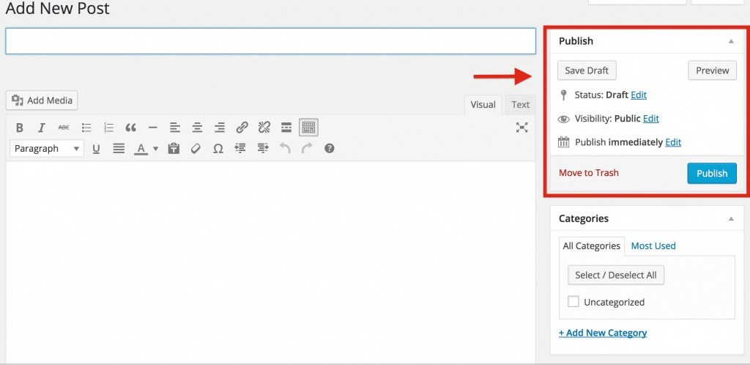This screenshot has height=365, width=750.
Task: Apply Bold formatting in editor toolbar
Action: click(x=20, y=128)
